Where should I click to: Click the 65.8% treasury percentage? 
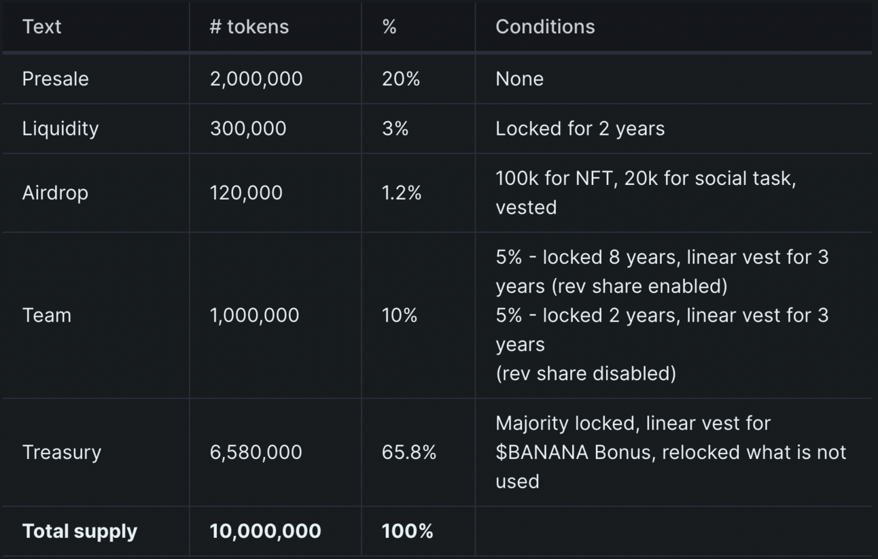409,452
